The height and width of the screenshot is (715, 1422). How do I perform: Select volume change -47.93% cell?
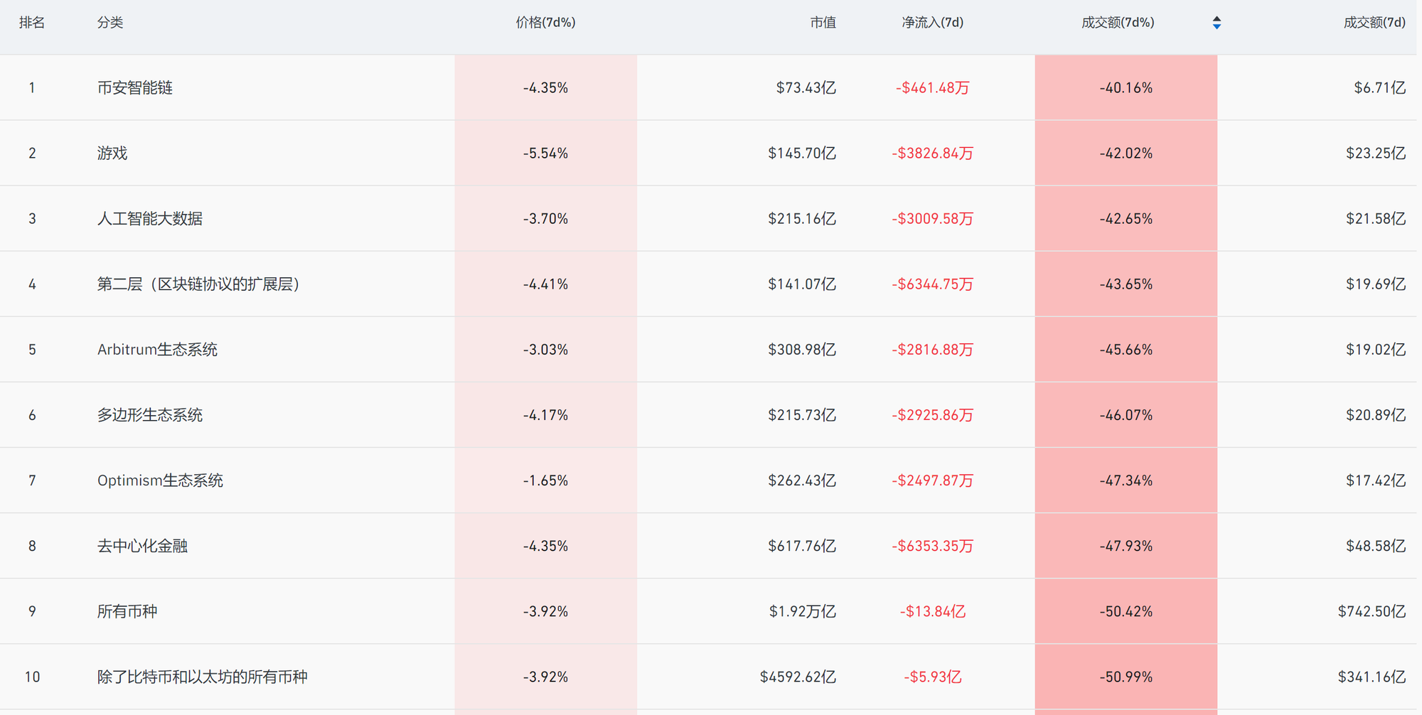(1126, 546)
